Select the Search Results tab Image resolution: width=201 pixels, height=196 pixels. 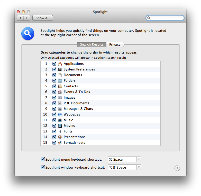click(92, 45)
